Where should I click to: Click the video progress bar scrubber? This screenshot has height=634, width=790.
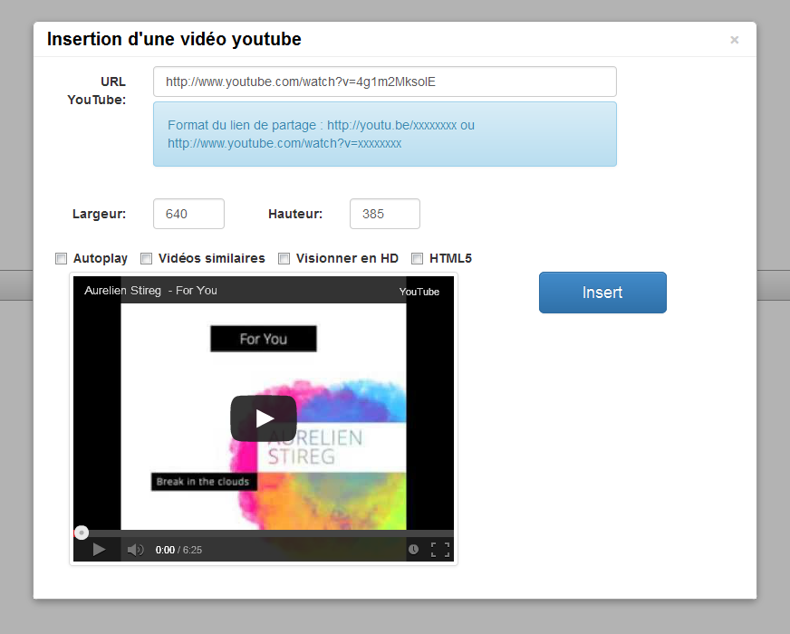click(82, 533)
